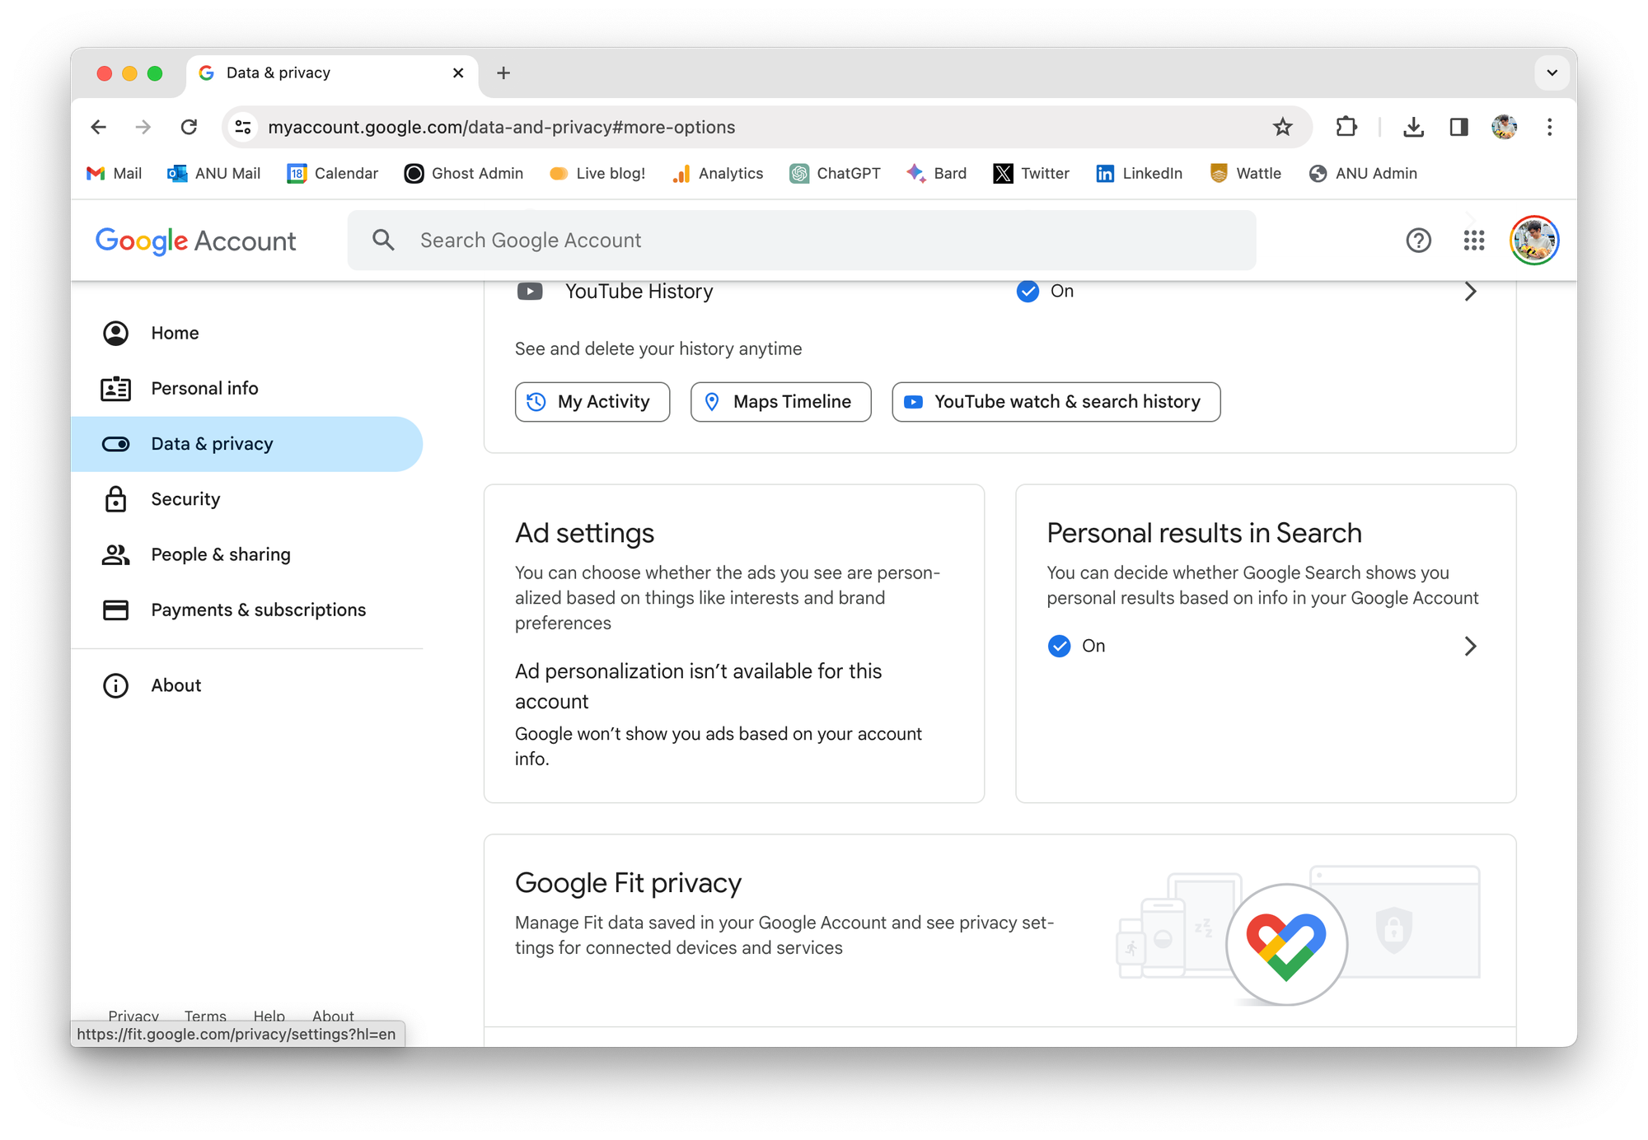Open the Google apps grid icon
The width and height of the screenshot is (1648, 1140).
point(1473,241)
